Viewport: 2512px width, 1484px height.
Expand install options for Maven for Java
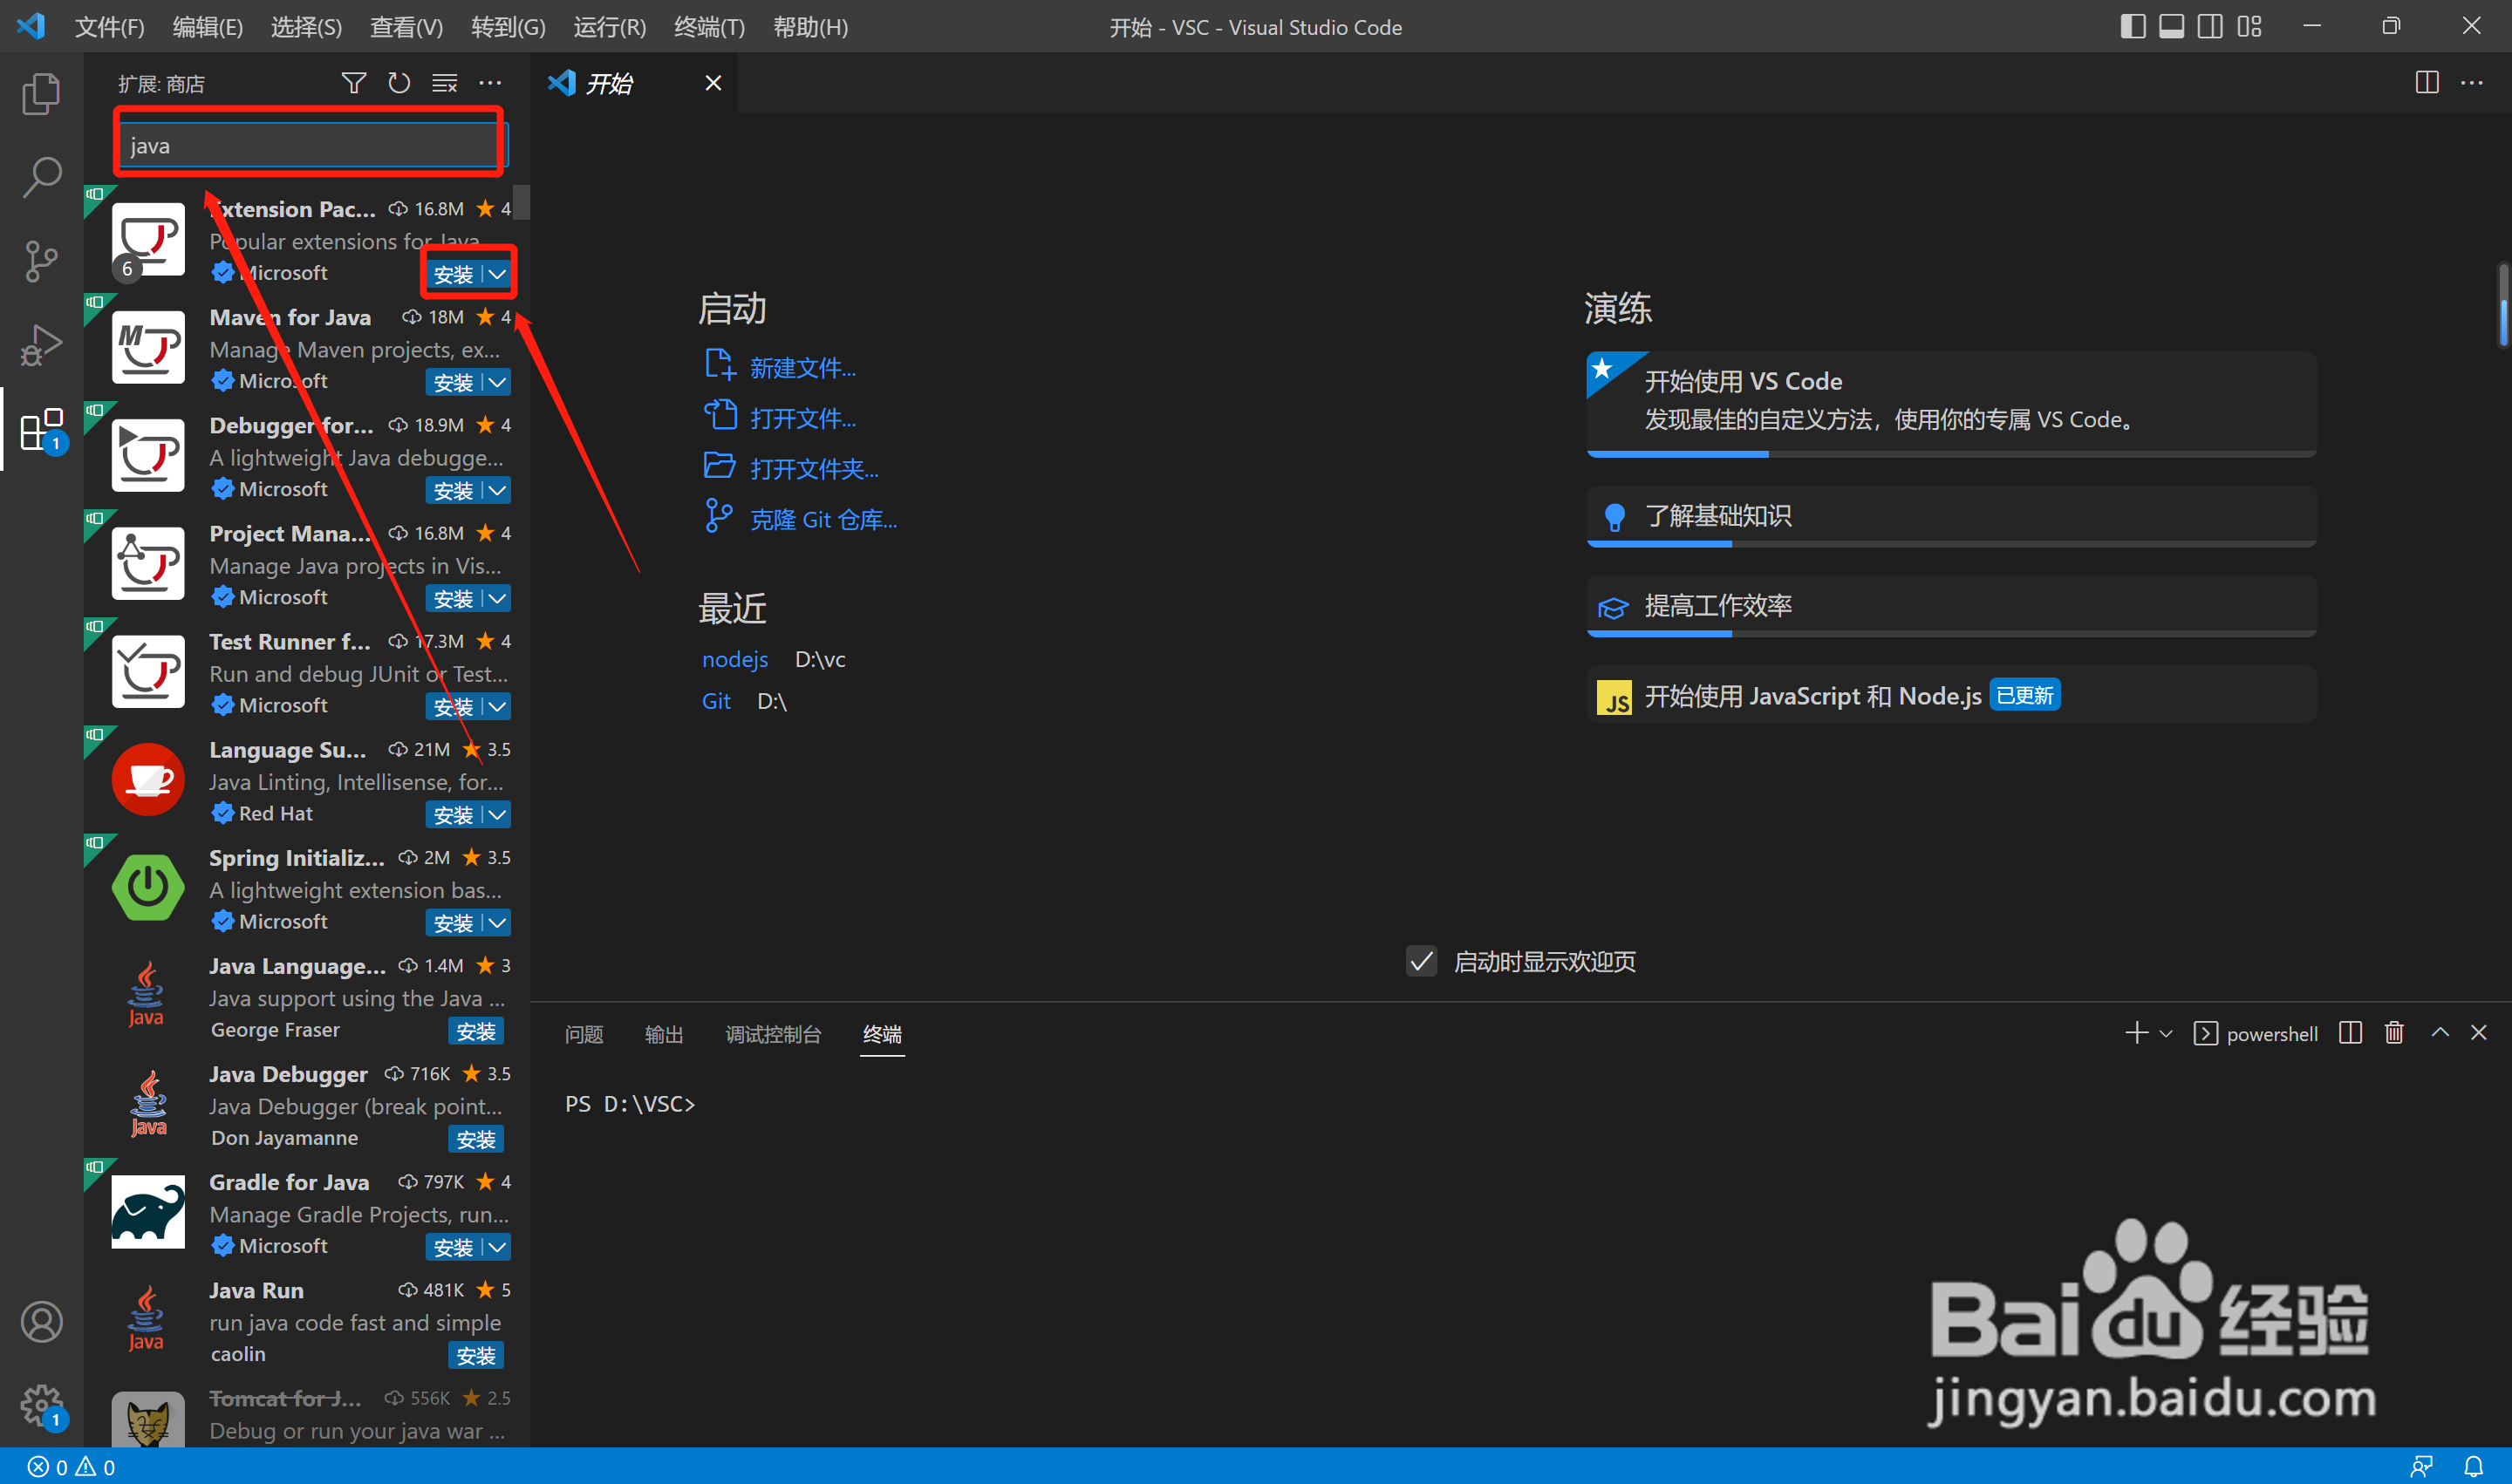[497, 382]
